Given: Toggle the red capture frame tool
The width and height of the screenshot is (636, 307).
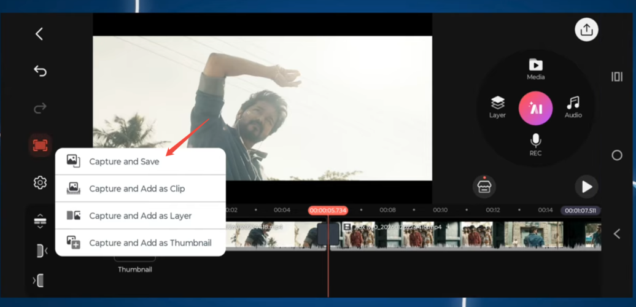Looking at the screenshot, I should pyautogui.click(x=40, y=146).
